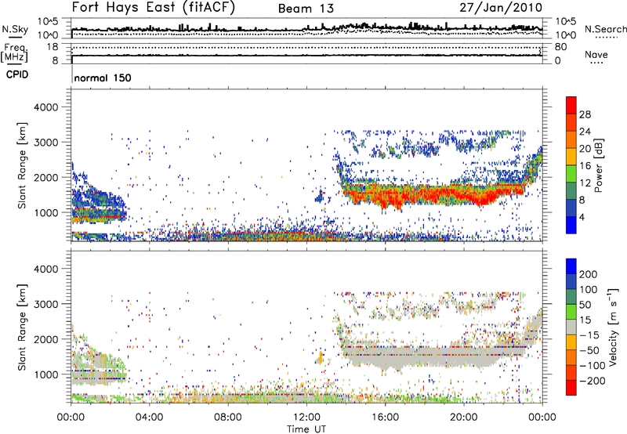Screen dimensions: 627x434
Task: Click the '04:00' time axis label
Action: (x=149, y=418)
